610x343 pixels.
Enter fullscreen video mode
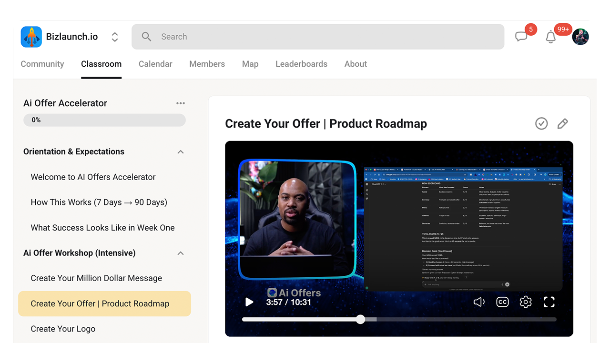click(549, 302)
